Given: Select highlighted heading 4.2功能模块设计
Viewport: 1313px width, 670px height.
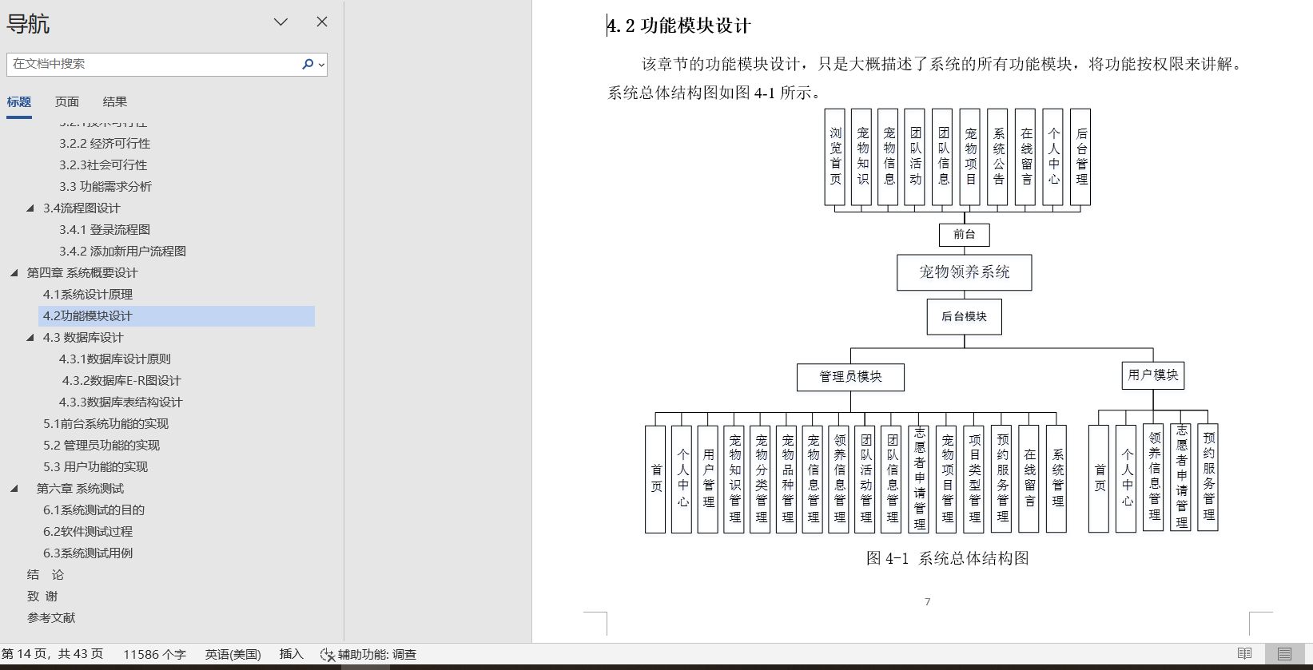Looking at the screenshot, I should point(177,315).
